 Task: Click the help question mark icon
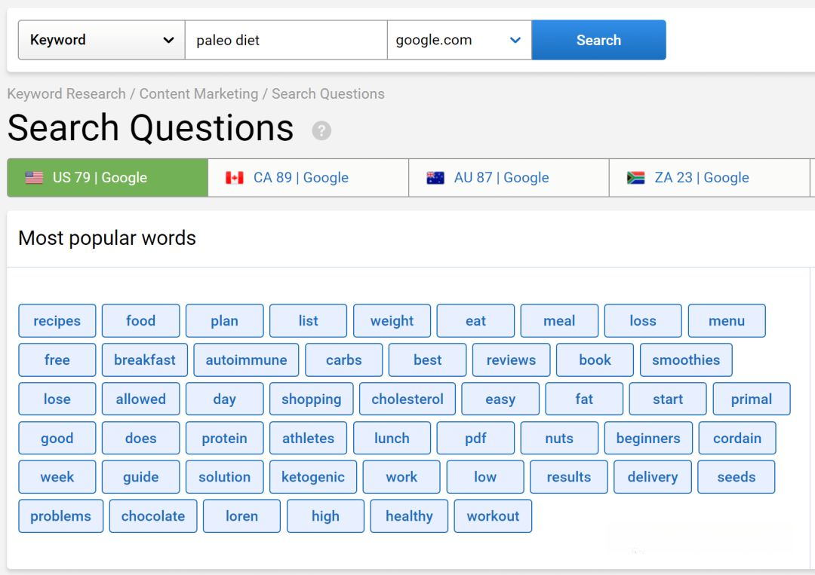(x=321, y=131)
